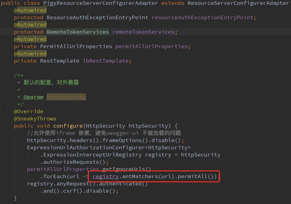This screenshot has width=291, height=204.
Task: Click the underlined @param tag in Javadoc
Action: [x=33, y=97]
